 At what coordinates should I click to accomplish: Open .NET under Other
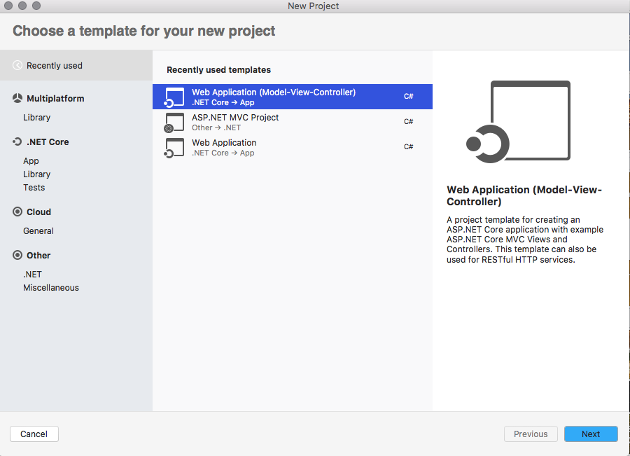click(32, 275)
